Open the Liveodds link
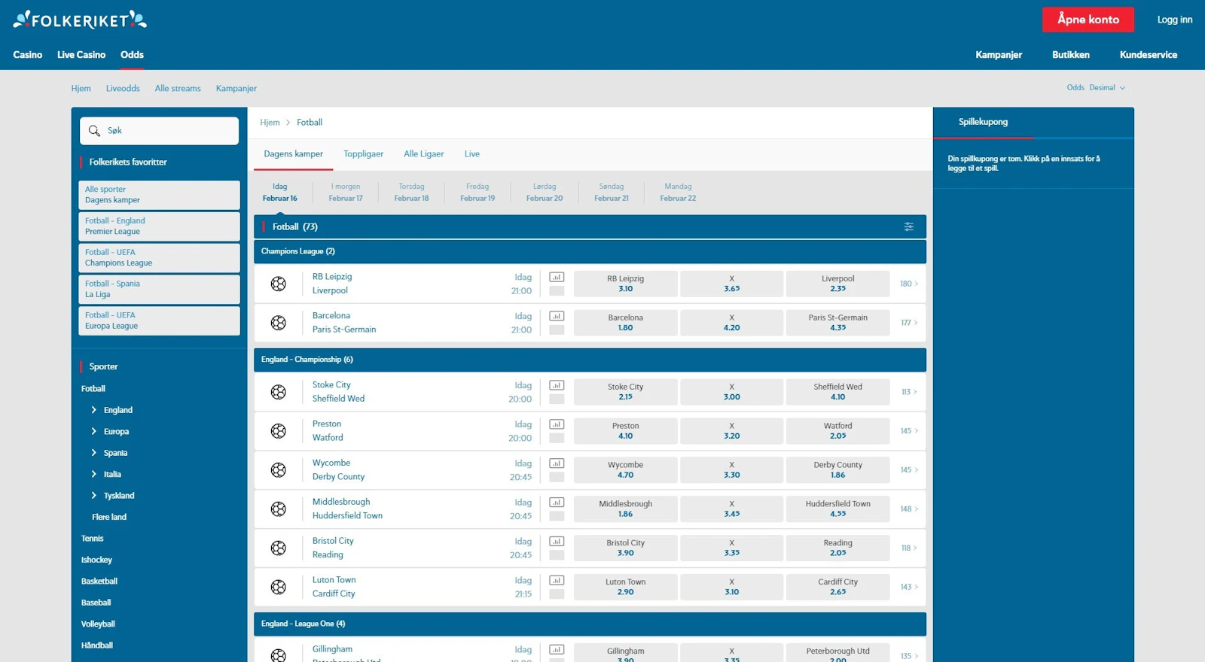Image resolution: width=1205 pixels, height=662 pixels. coord(123,89)
